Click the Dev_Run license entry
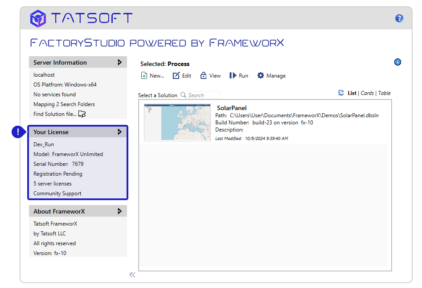 click(x=44, y=144)
